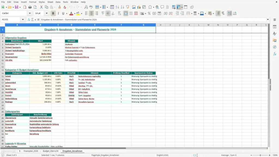This screenshot has height=157, width=279.
Task: Format as date
Action: pyautogui.click(x=159, y=13)
